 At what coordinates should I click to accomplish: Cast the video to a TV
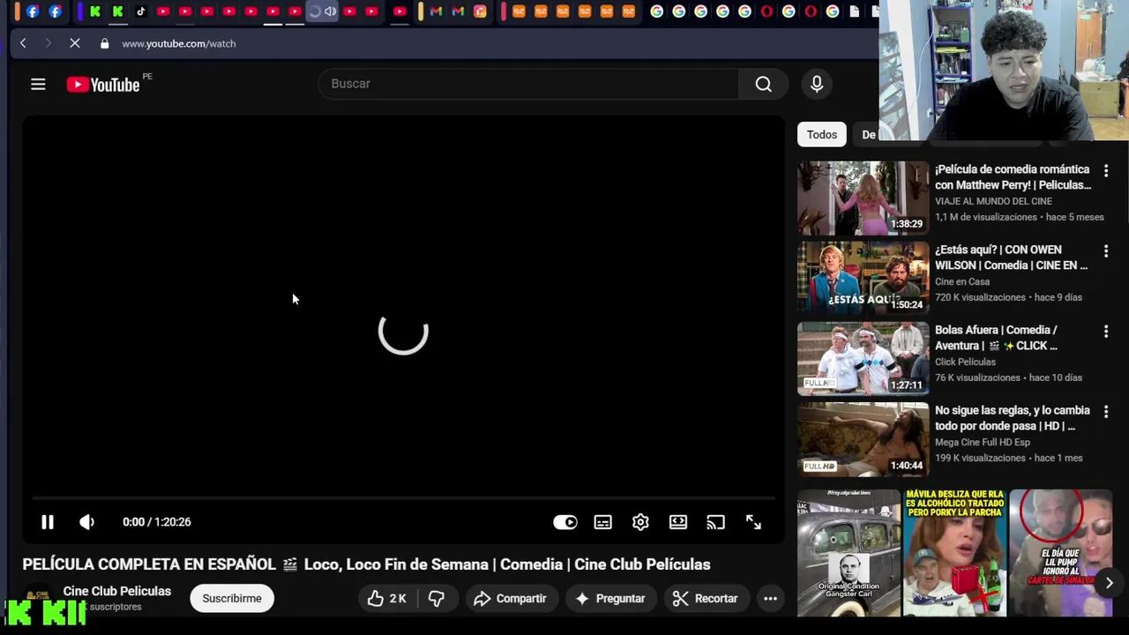715,522
